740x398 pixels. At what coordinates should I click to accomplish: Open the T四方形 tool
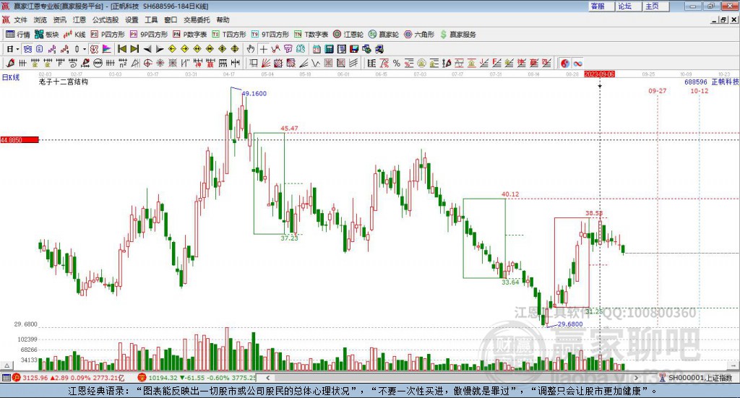point(229,35)
